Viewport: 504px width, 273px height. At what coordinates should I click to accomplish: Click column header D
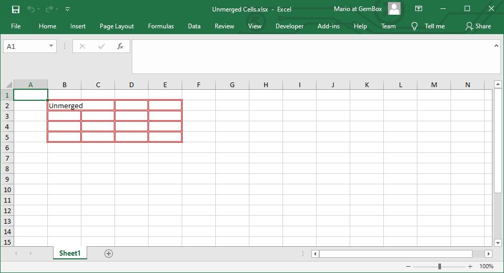tap(131, 85)
